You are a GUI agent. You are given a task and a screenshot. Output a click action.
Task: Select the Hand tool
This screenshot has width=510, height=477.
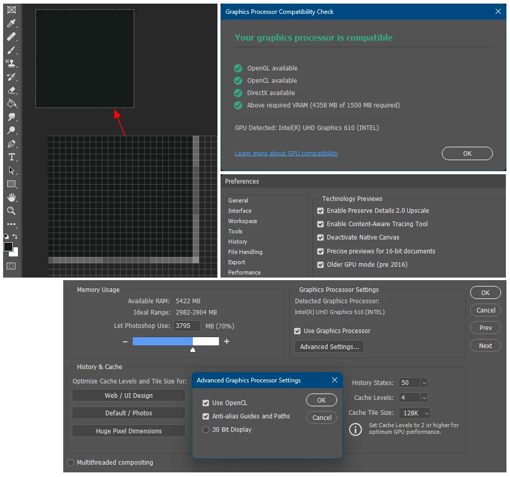[11, 197]
